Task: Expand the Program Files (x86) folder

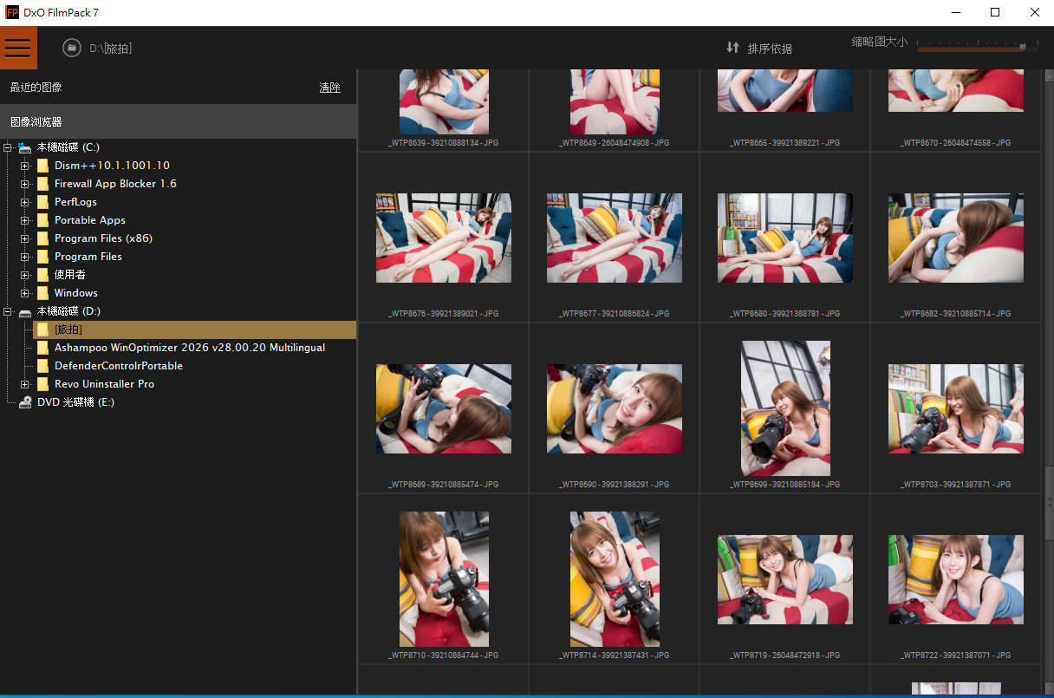Action: coord(25,238)
